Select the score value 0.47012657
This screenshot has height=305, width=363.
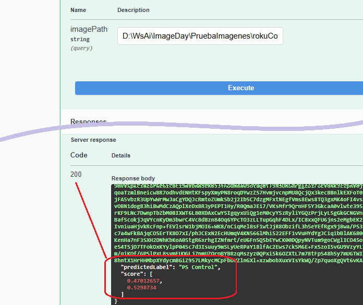tap(143, 280)
